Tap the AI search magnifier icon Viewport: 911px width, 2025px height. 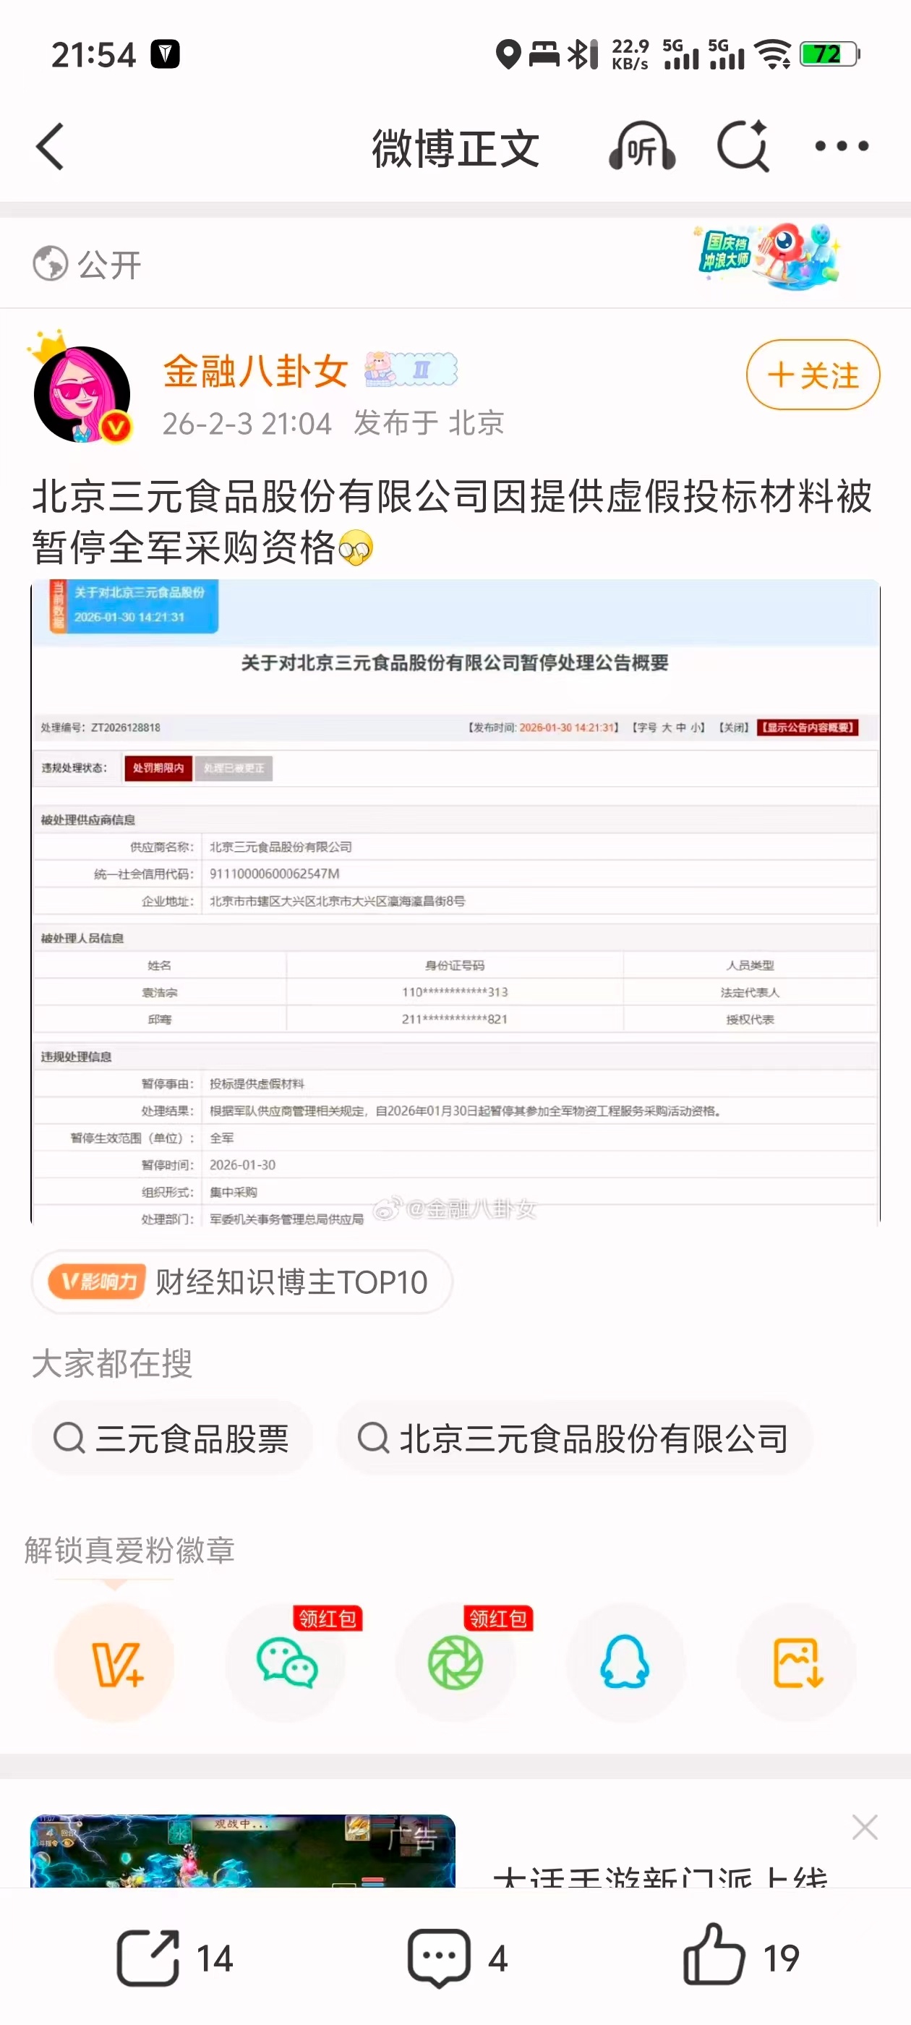[x=743, y=145]
